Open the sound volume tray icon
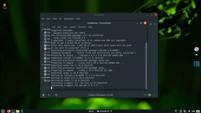Screen dimensions: 201x113 point(193,111)
